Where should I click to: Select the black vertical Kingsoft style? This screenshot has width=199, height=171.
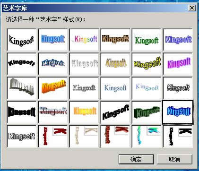click(178, 137)
